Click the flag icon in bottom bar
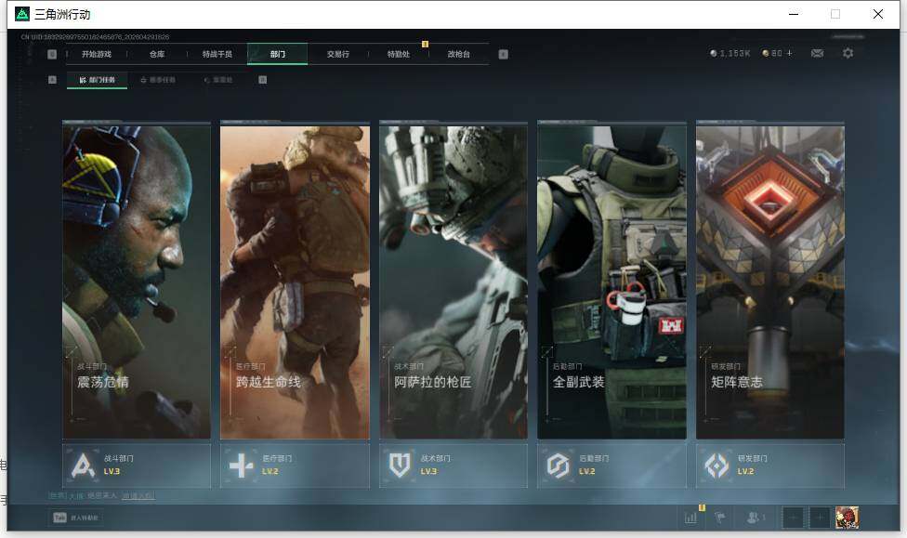 tap(721, 518)
